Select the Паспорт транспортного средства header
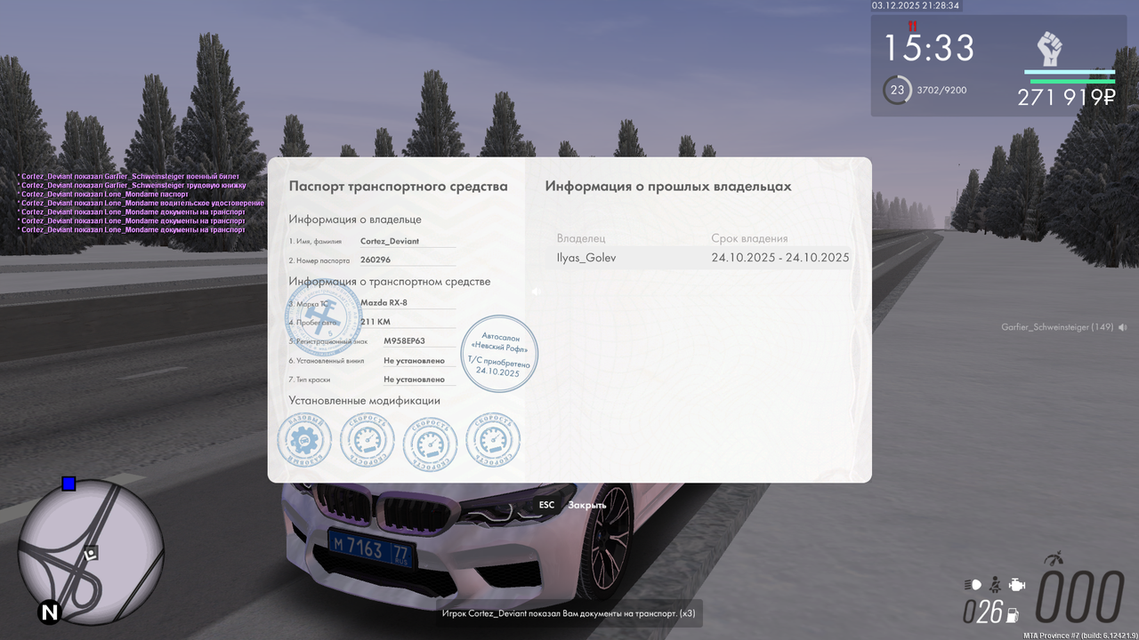1139x640 pixels. pos(398,186)
